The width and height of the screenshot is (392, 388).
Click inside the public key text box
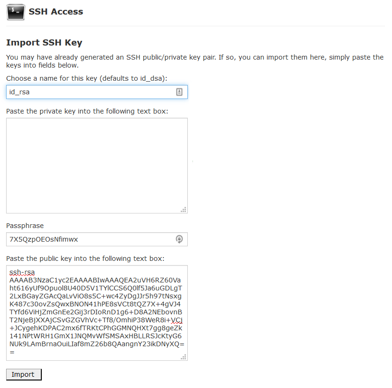point(97,313)
